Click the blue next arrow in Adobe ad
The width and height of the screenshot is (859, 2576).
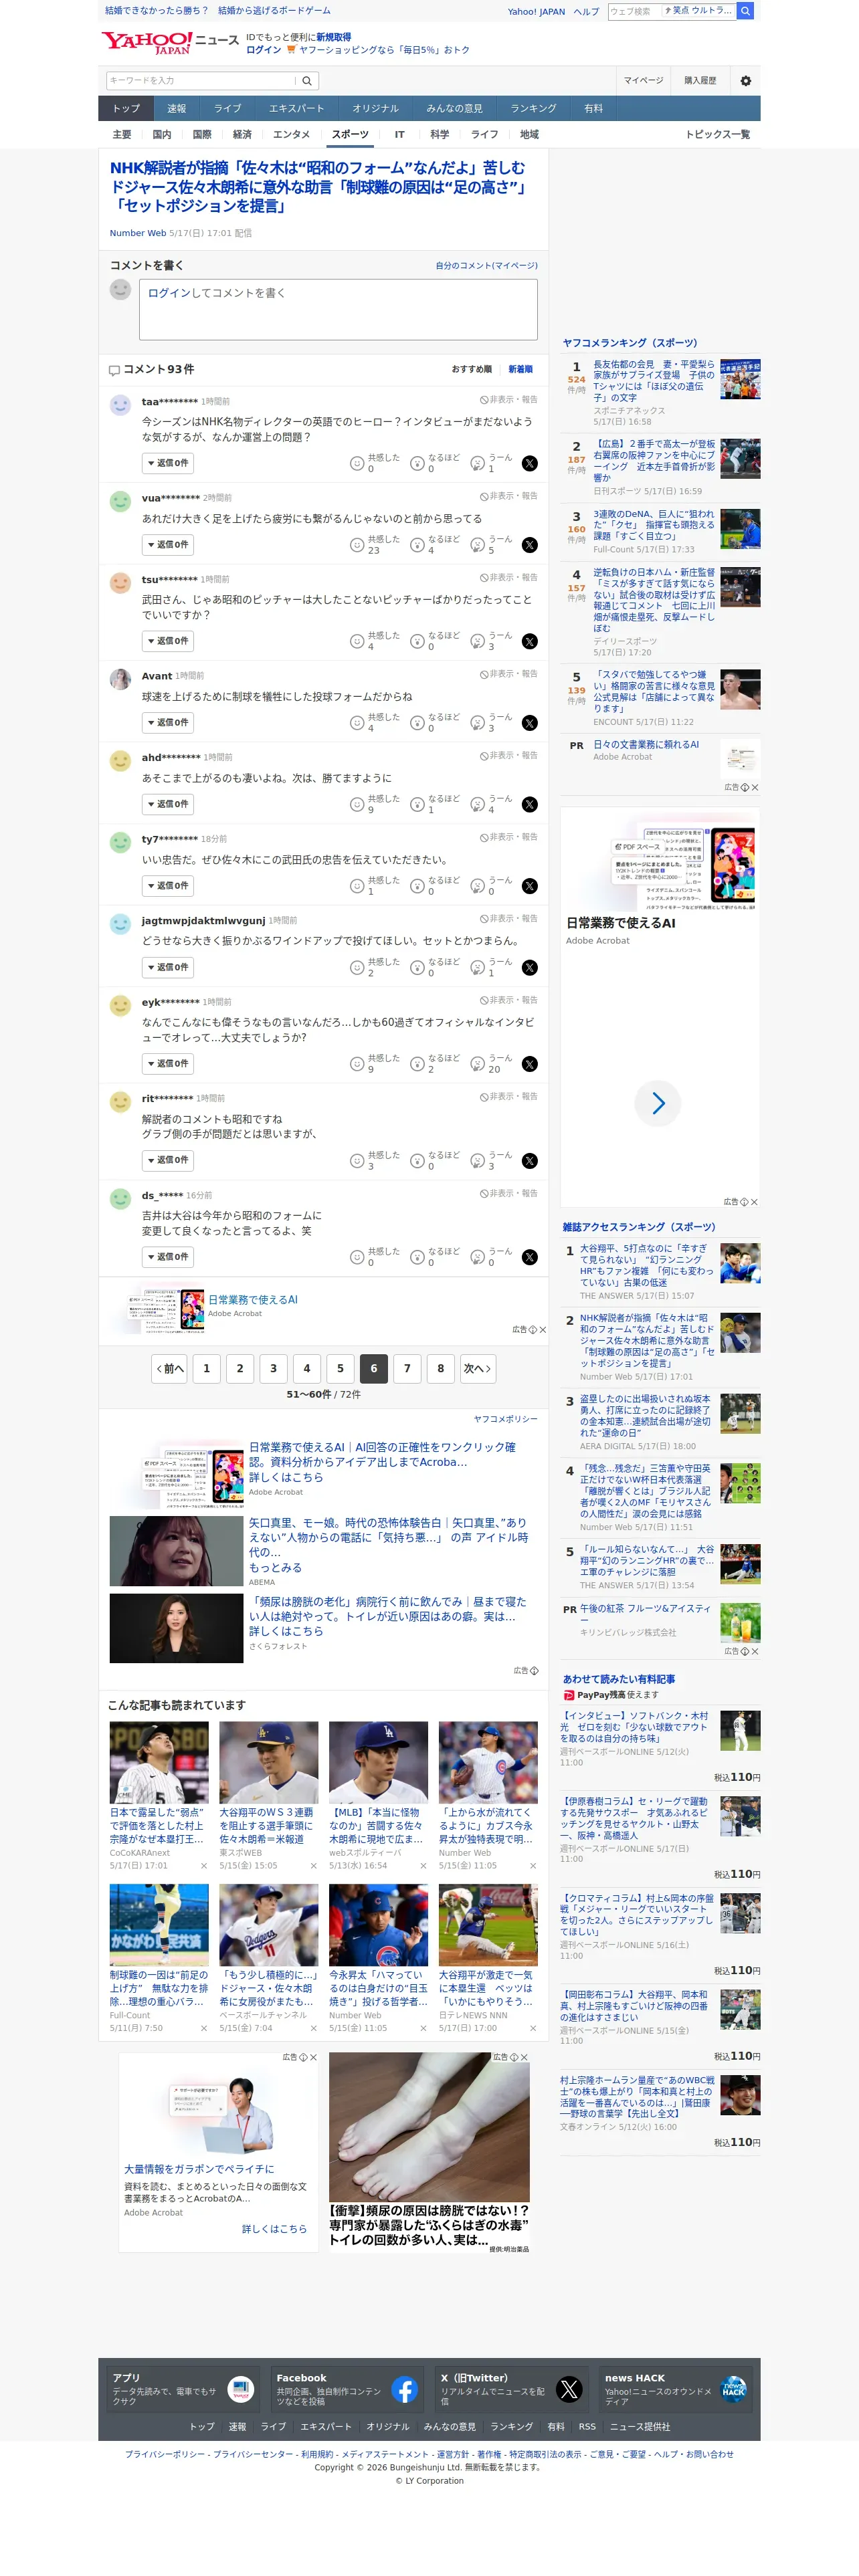[x=658, y=1103]
